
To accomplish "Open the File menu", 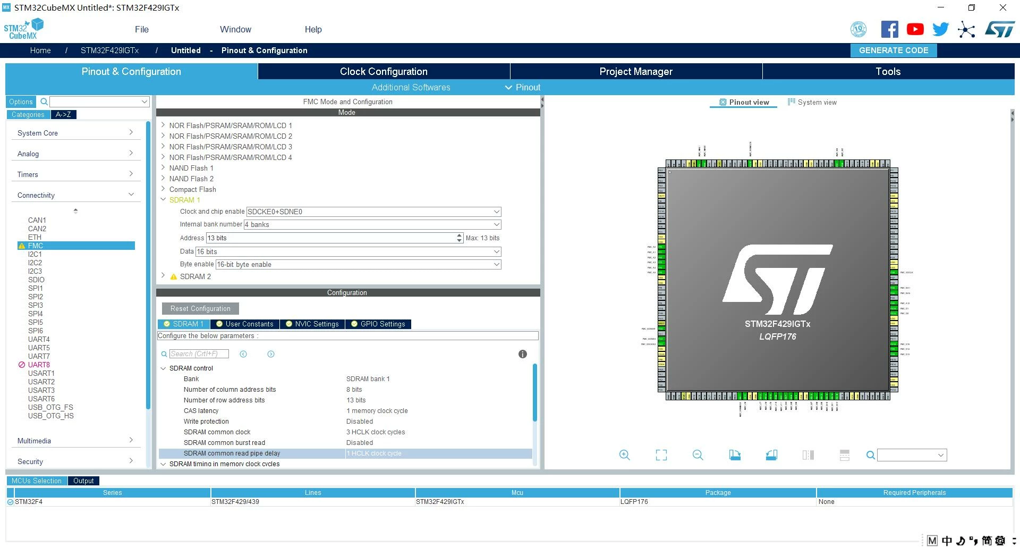I will (x=142, y=29).
